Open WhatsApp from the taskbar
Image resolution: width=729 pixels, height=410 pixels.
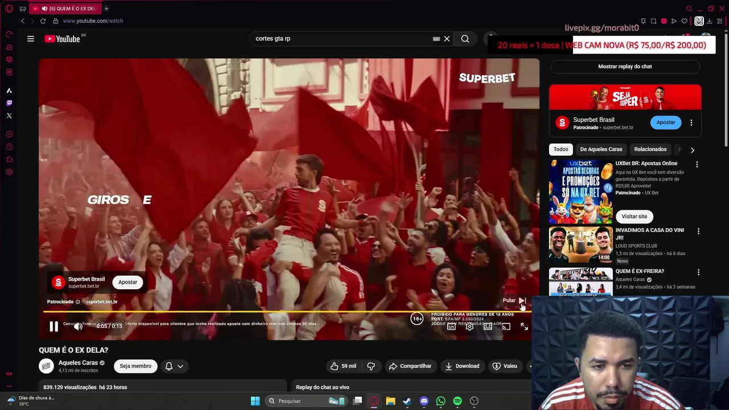(x=440, y=401)
